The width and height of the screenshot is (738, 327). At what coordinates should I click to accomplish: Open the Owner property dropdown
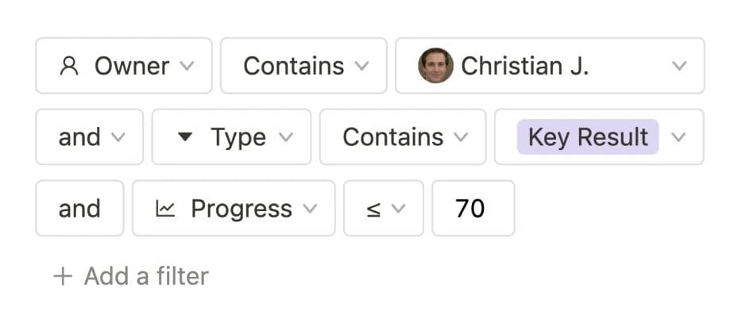point(124,66)
